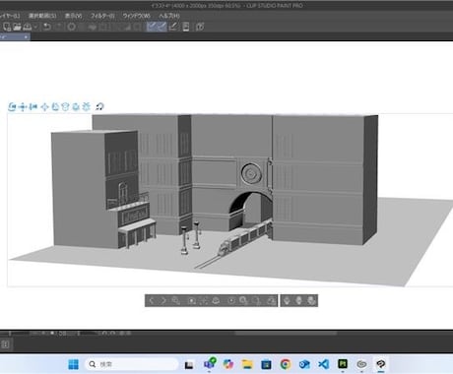Viewport: 453px width, 374px height.
Task: Open Google Chrome from taskbar
Action: pos(286,364)
